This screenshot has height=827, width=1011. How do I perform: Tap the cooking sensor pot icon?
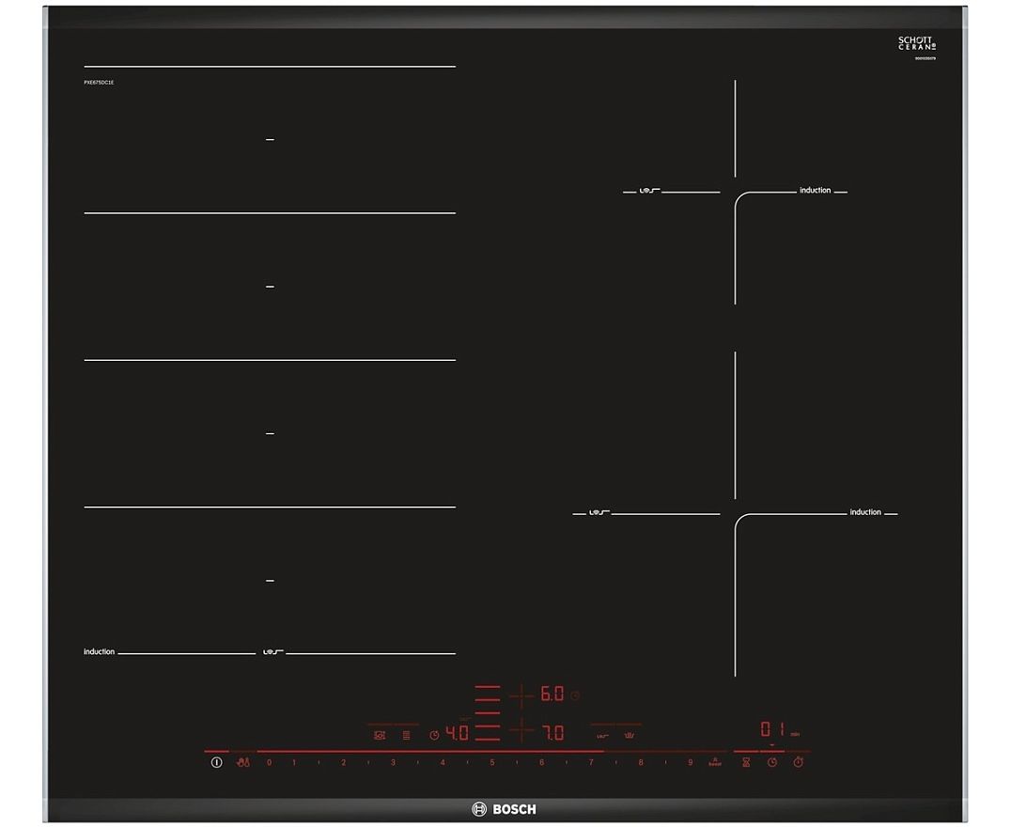[x=630, y=735]
